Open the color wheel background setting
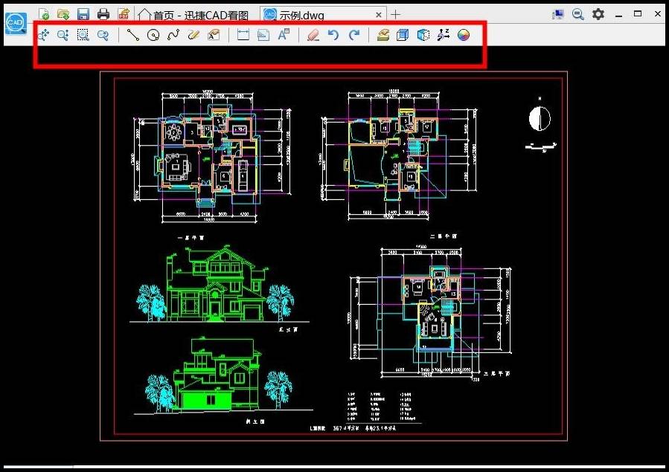The width and height of the screenshot is (669, 472). pos(464,35)
